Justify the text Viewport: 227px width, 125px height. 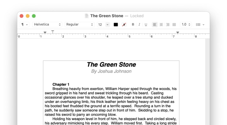[174, 25]
